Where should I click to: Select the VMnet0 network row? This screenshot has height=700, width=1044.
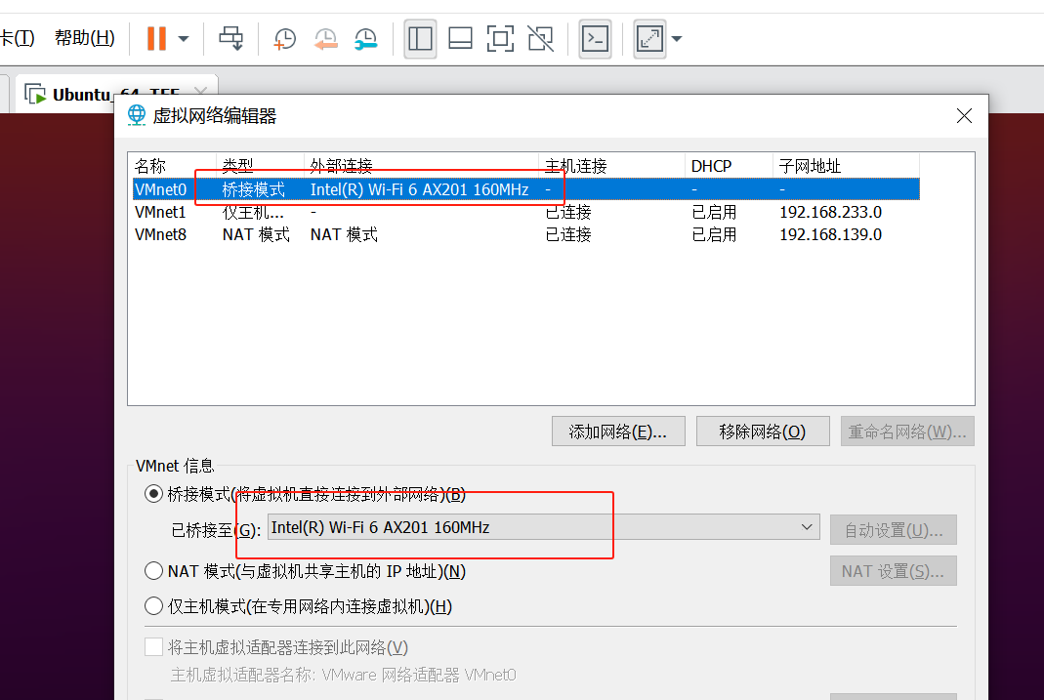click(x=526, y=189)
